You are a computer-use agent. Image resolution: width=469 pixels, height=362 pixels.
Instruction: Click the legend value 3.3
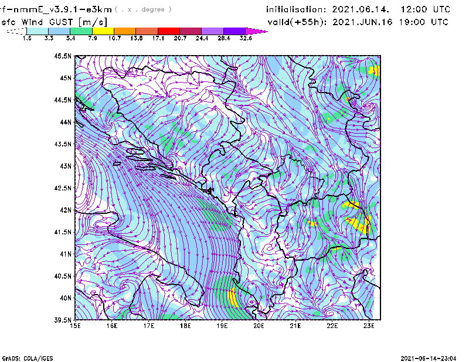(x=49, y=38)
